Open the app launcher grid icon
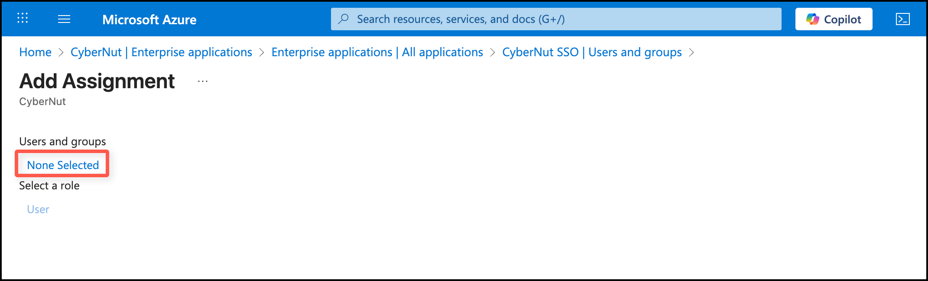 23,18
